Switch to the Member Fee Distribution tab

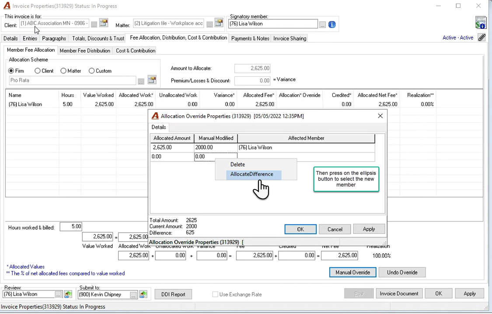point(85,51)
